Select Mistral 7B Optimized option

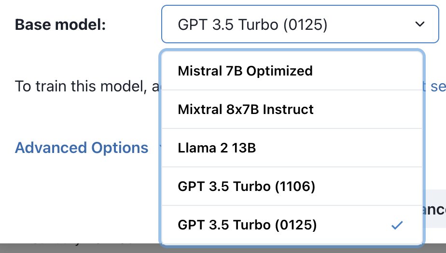coord(292,71)
